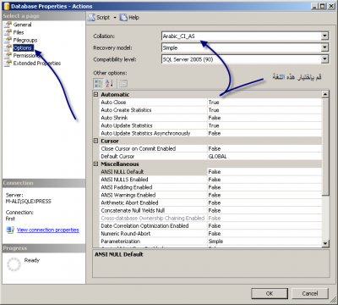Open the Compatibility level dropdown
The image size is (338, 305).
click(324, 59)
